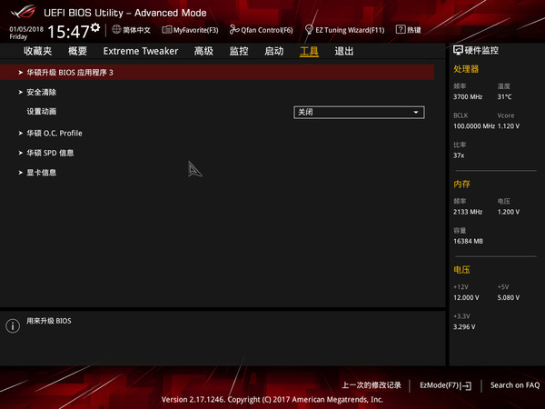This screenshot has width=545, height=409.
Task: Open the Extreme Tweaker tab
Action: 141,51
